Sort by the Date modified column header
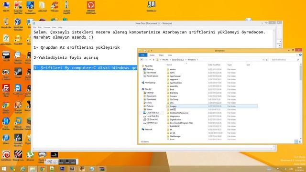Image resolution: width=306 pixels, height=172 pixels. [214, 65]
